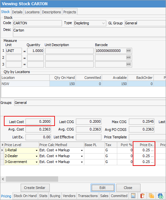Open Price Calc Method dropdown for 3-Government

click(x=82, y=162)
